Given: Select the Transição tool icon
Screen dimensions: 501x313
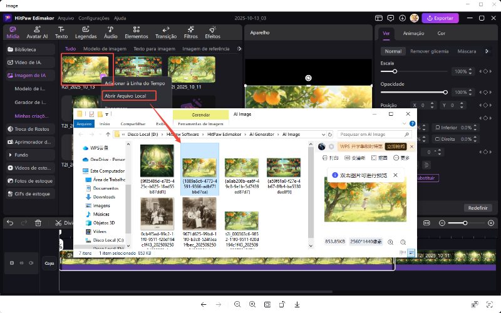Looking at the screenshot, I should point(165,32).
